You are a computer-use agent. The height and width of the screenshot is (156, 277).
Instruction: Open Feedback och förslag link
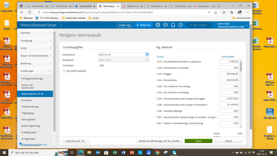coord(35,145)
